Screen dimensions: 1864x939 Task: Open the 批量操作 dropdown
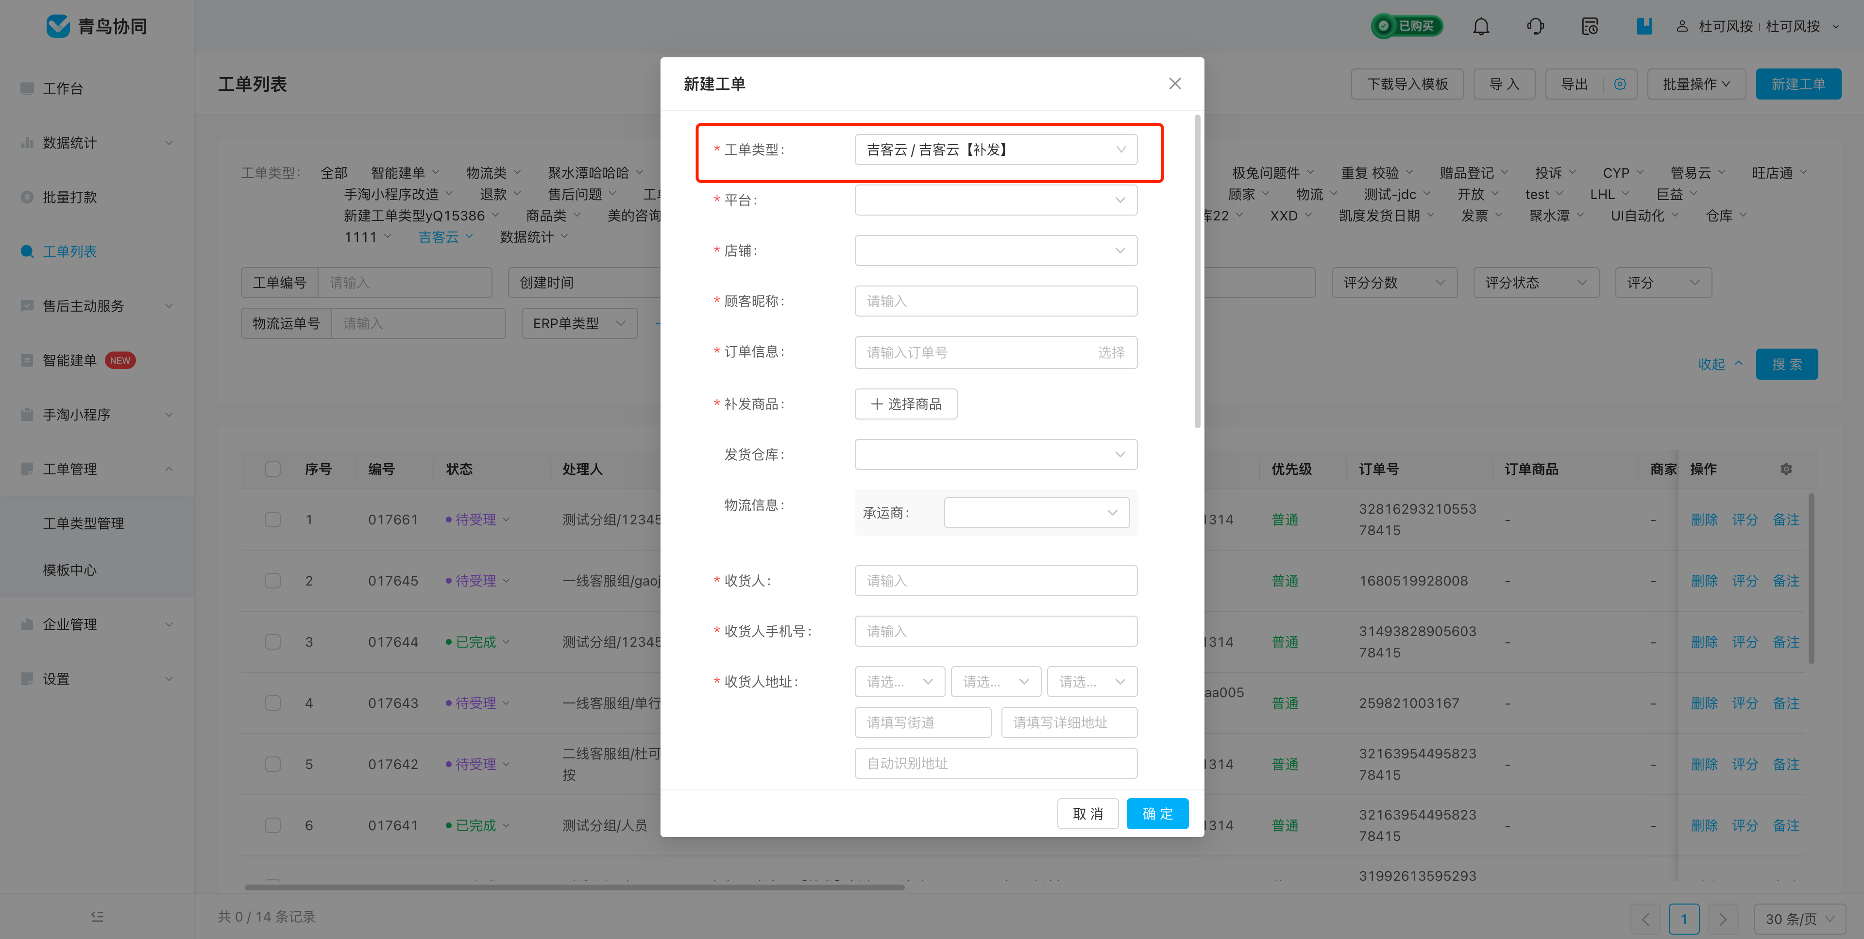coord(1696,84)
